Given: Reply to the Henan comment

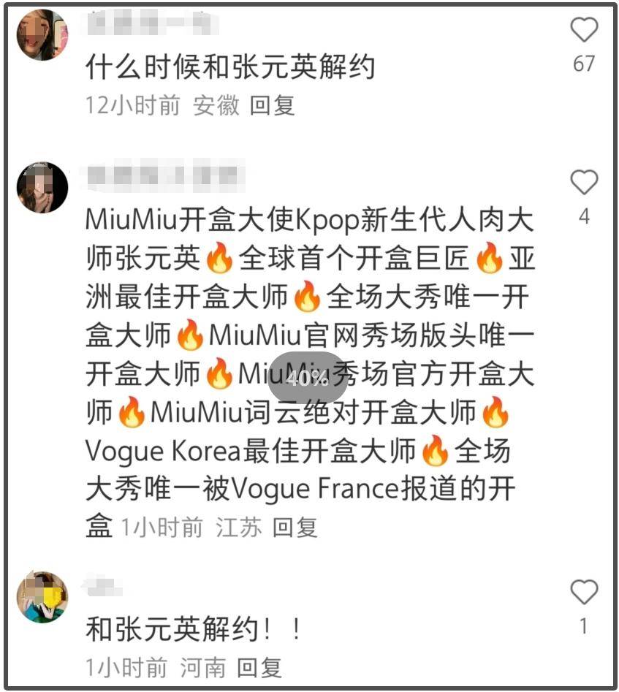Looking at the screenshot, I should (x=259, y=667).
